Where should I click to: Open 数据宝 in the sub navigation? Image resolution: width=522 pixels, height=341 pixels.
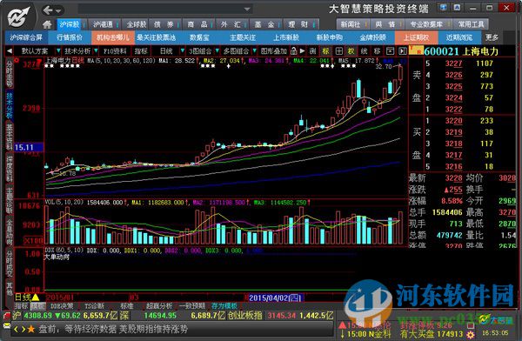(199, 37)
